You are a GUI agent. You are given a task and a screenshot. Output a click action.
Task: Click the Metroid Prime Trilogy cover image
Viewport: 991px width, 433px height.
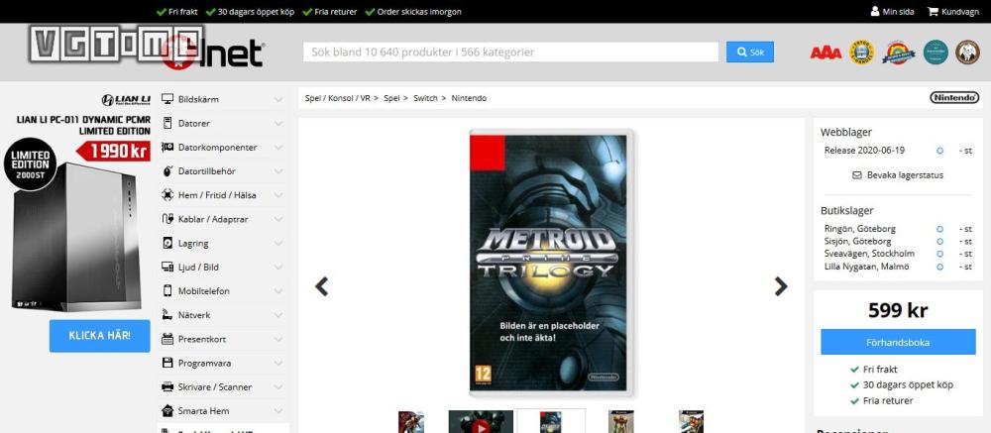pos(550,263)
